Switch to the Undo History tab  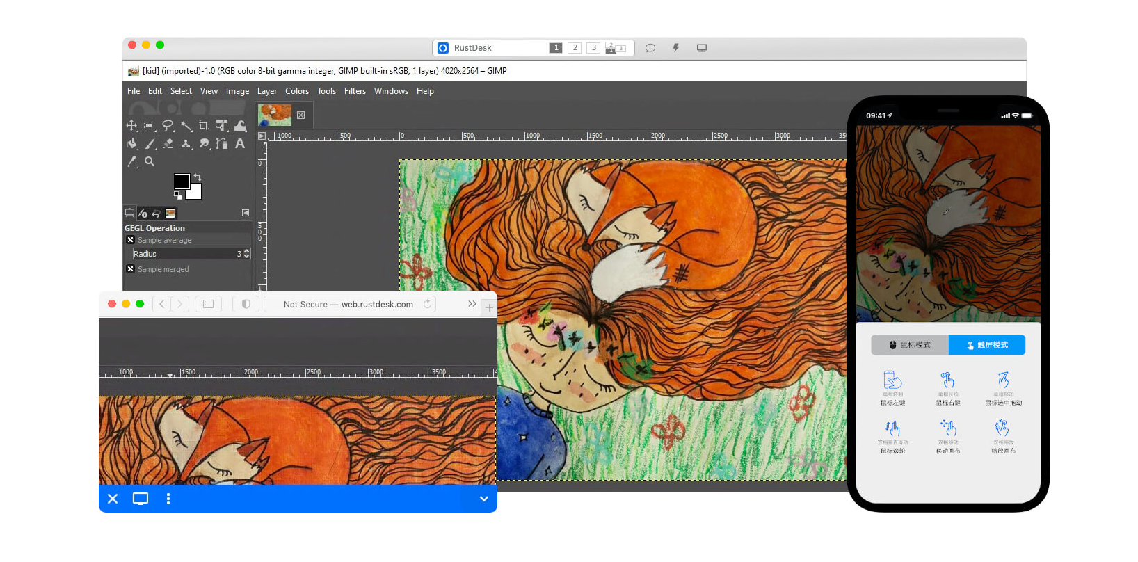pyautogui.click(x=156, y=213)
